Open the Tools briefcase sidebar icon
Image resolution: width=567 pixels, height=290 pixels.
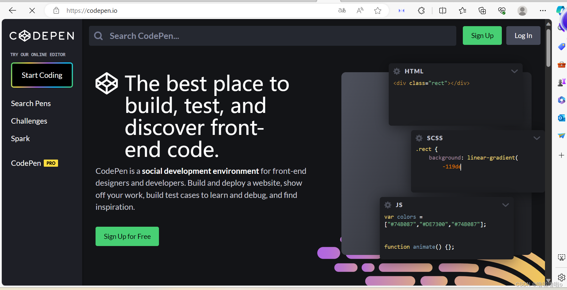561,64
